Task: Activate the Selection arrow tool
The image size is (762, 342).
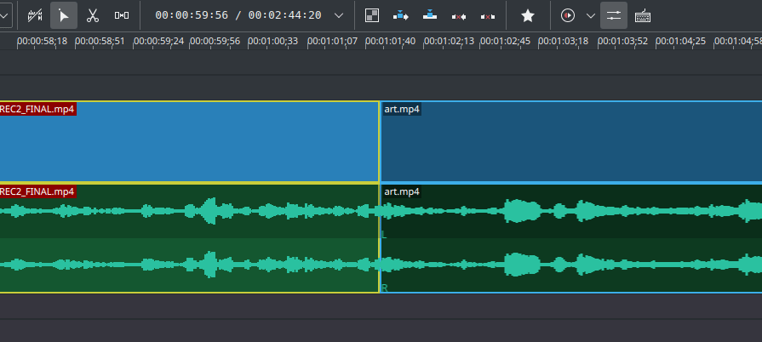Action: click(64, 15)
